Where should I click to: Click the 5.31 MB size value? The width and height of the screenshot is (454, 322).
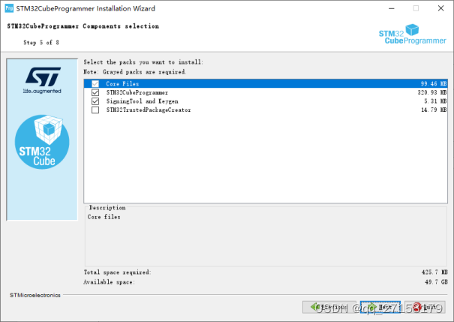pyautogui.click(x=435, y=101)
